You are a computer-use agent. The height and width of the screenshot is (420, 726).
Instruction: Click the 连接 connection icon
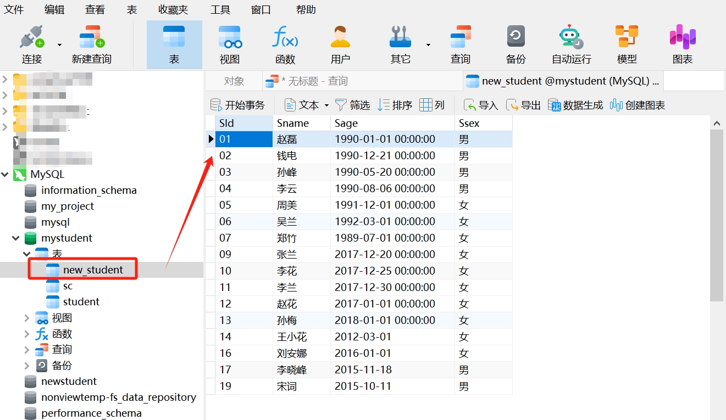coord(31,38)
